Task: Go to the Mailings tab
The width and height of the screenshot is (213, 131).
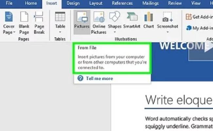Action: pos(150,3)
